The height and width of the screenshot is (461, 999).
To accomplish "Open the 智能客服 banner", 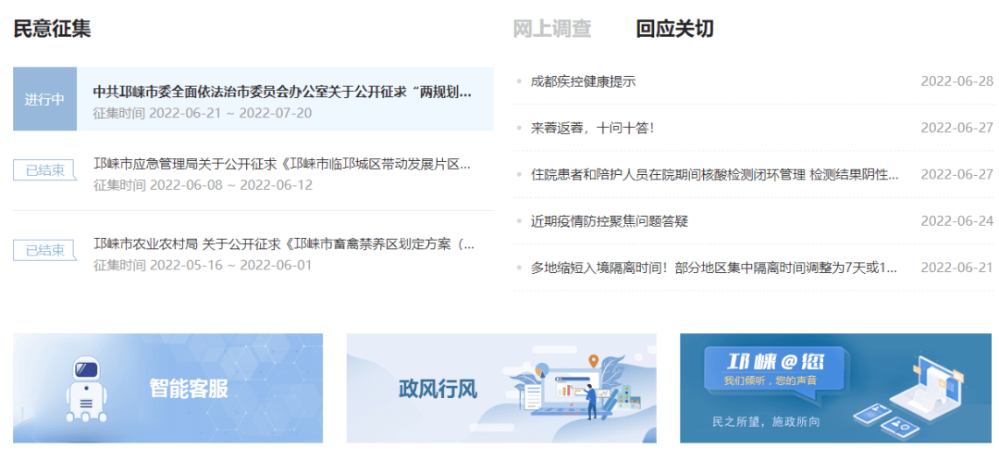I will 168,388.
